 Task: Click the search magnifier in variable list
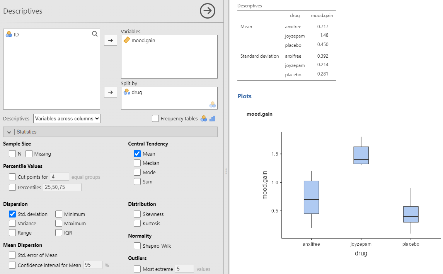(95, 34)
